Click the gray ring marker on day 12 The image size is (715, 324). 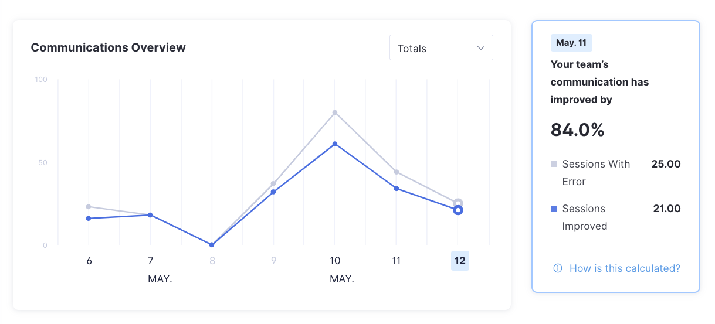[458, 203]
